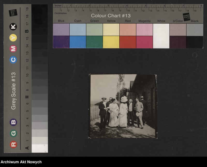Select the white swatch under White
This screenshot has width=207, height=167.
click(161, 36)
